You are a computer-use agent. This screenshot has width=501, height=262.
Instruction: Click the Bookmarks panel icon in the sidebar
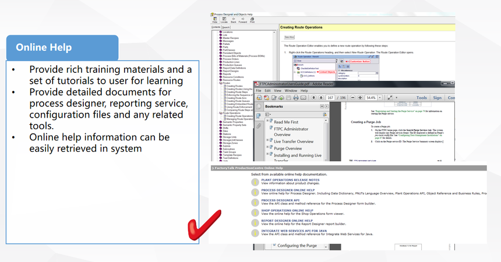[x=259, y=116]
